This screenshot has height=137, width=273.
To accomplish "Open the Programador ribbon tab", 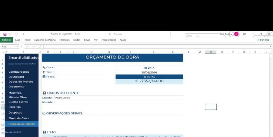I will [109, 40].
